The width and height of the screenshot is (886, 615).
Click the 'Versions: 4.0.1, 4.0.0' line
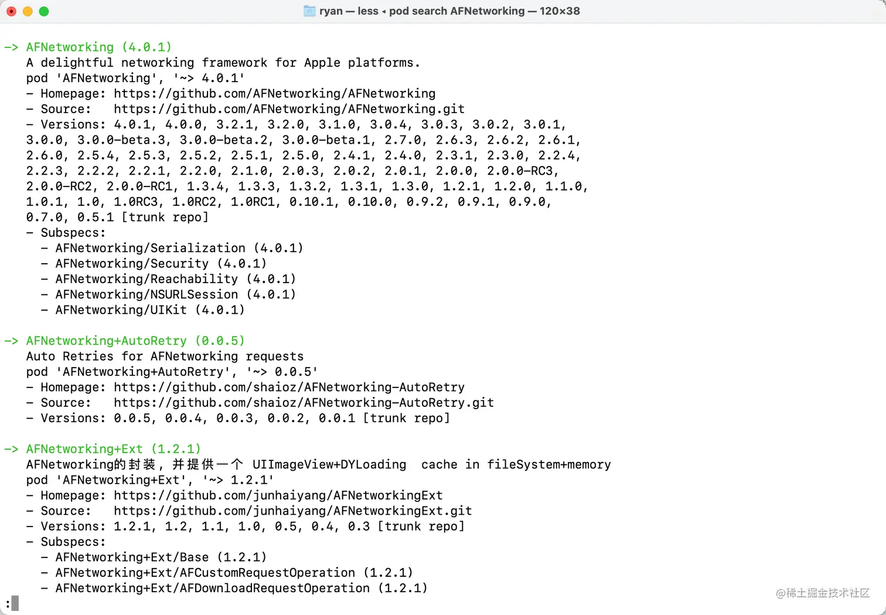tap(296, 124)
